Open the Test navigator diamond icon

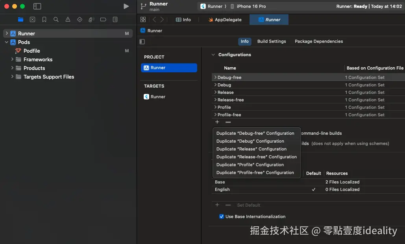[80, 20]
